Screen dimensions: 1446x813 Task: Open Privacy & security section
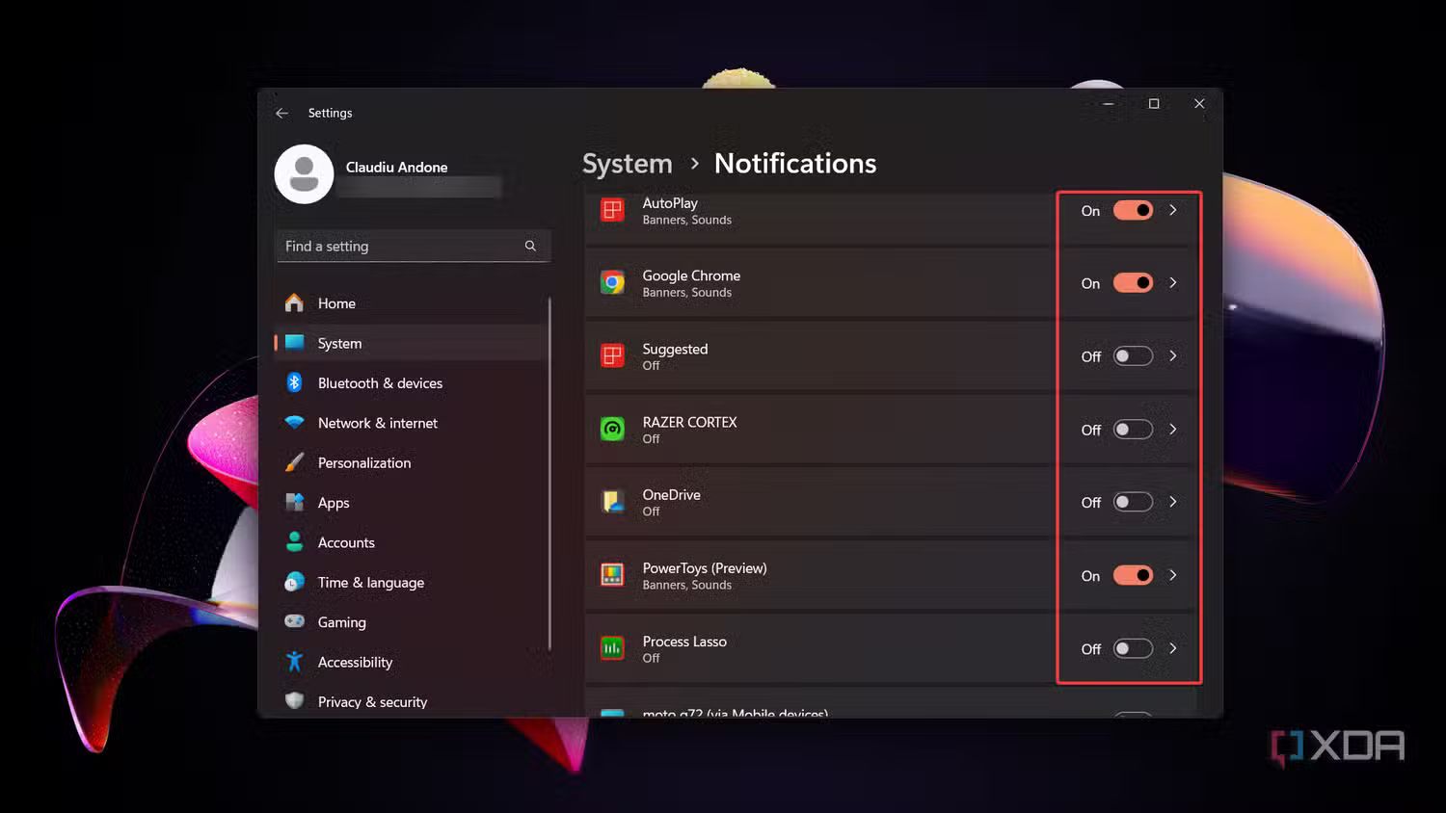point(372,701)
